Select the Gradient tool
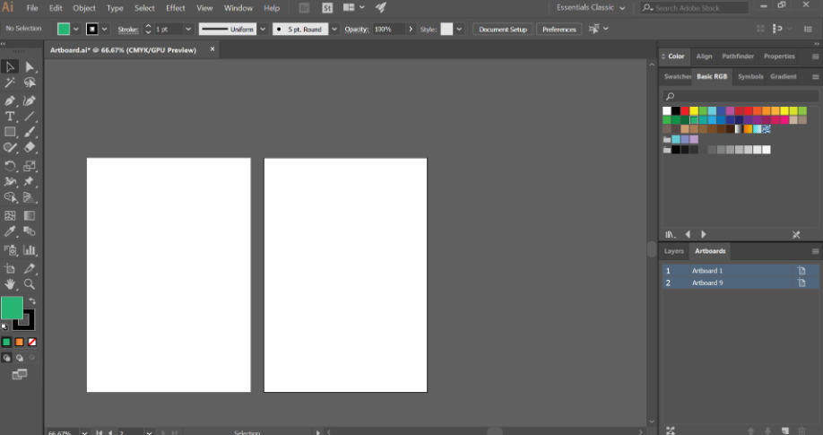 pos(30,215)
